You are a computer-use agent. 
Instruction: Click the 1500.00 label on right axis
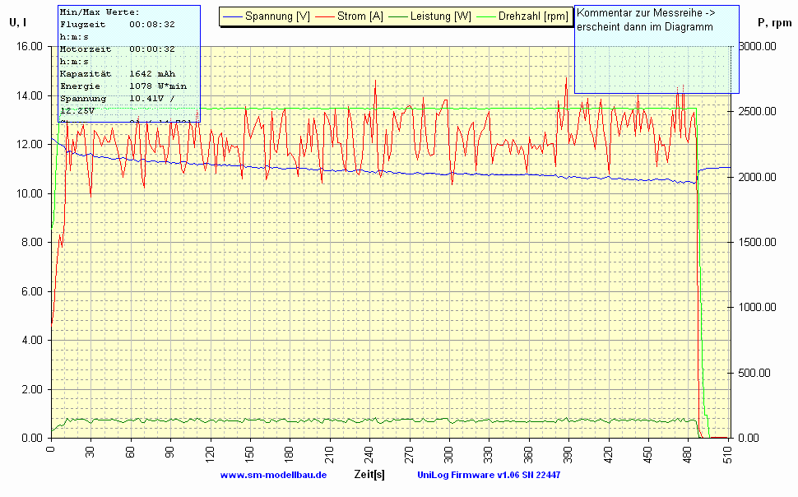pos(755,243)
